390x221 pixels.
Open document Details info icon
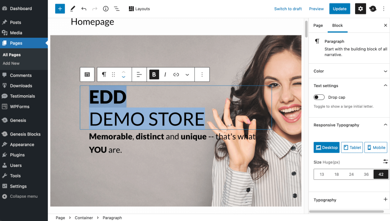point(106,8)
